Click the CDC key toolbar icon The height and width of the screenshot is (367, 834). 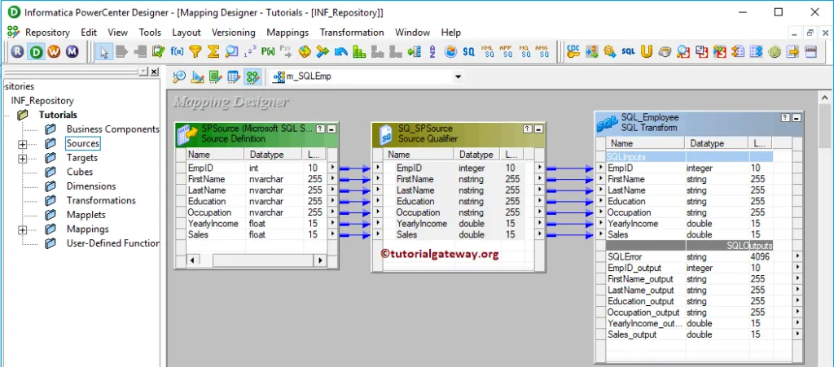573,51
